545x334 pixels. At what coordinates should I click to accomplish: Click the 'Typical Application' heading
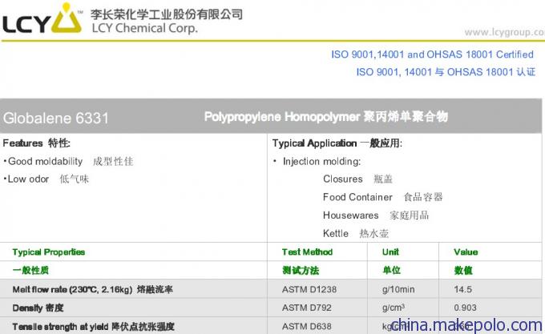coord(337,143)
